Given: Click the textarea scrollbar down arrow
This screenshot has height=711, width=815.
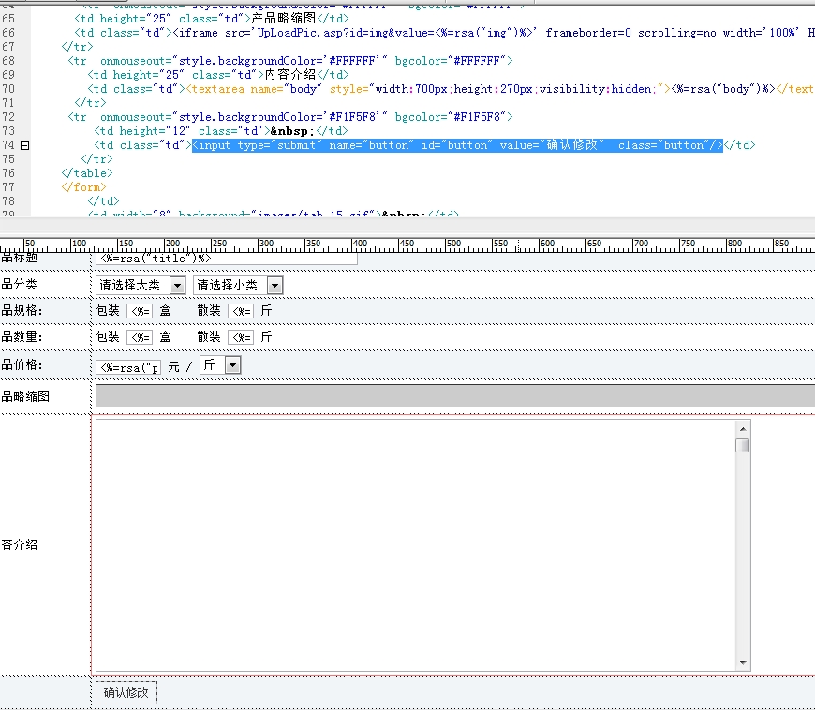Looking at the screenshot, I should click(743, 662).
